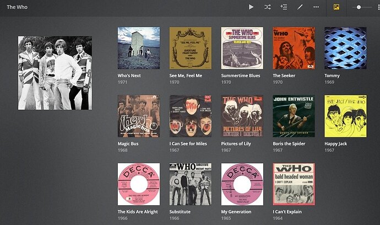
Task: Click The Who band photo poster
Action: (55, 73)
